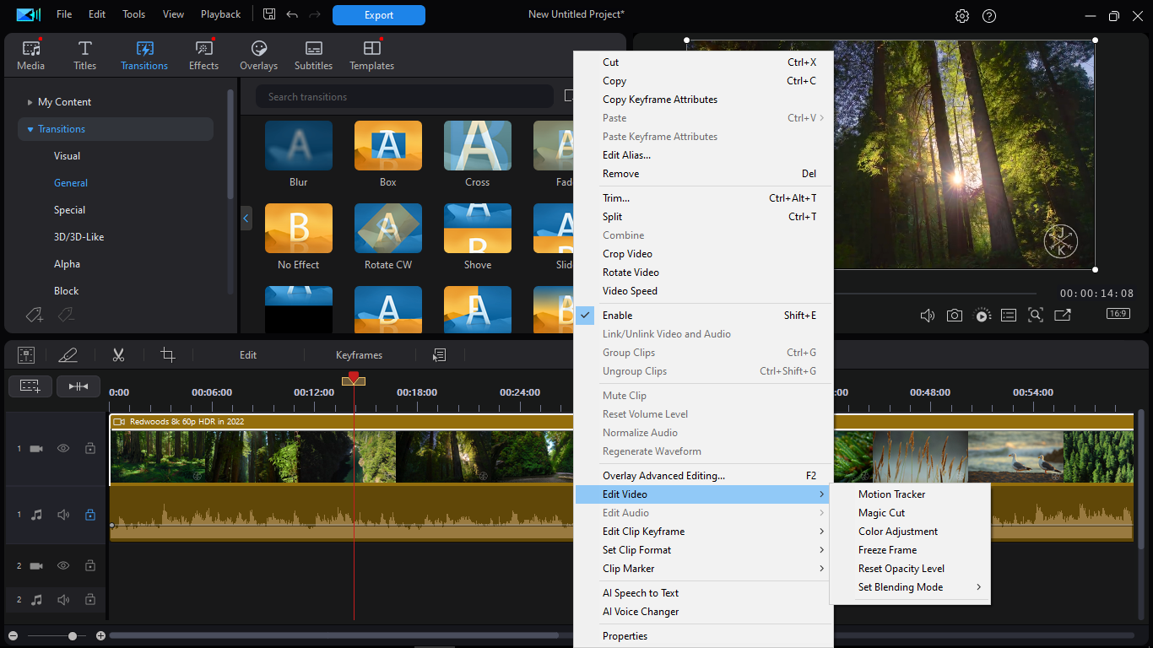The height and width of the screenshot is (648, 1153).
Task: Open the Edit Clip Keyframe submenu
Action: (643, 532)
